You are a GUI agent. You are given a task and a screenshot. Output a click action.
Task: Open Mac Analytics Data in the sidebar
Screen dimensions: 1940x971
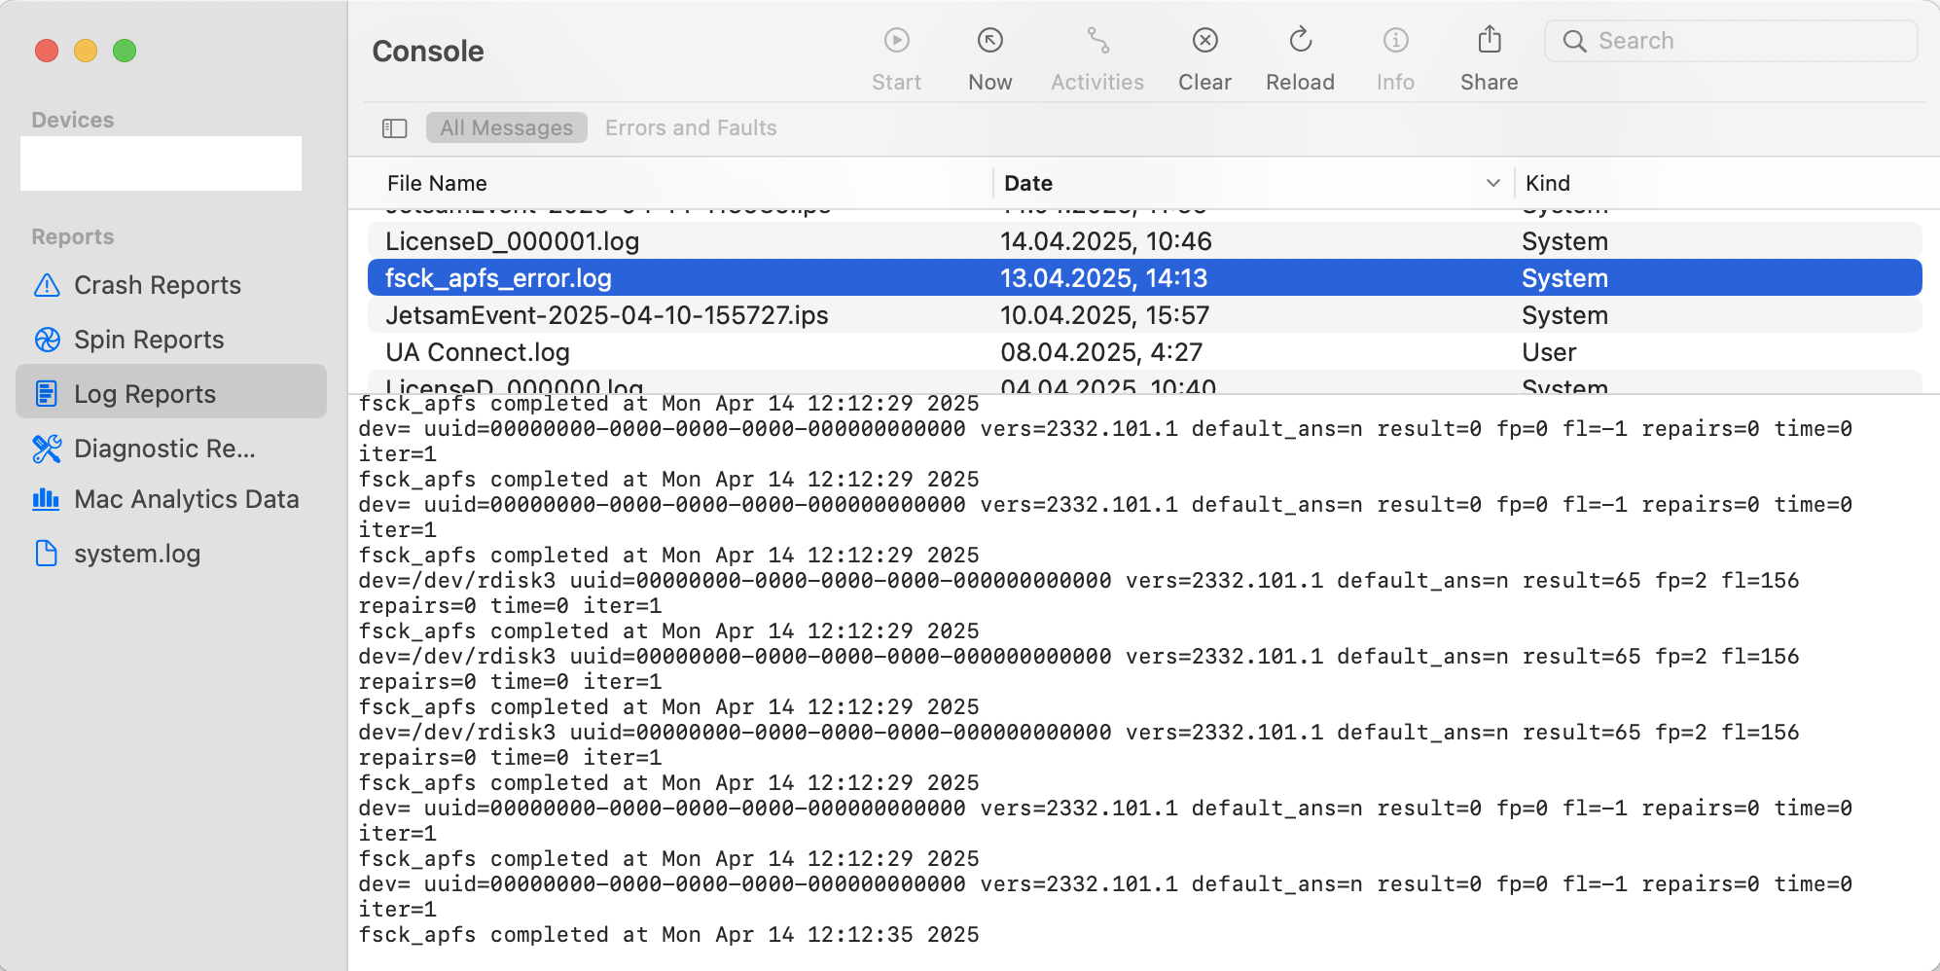point(171,499)
